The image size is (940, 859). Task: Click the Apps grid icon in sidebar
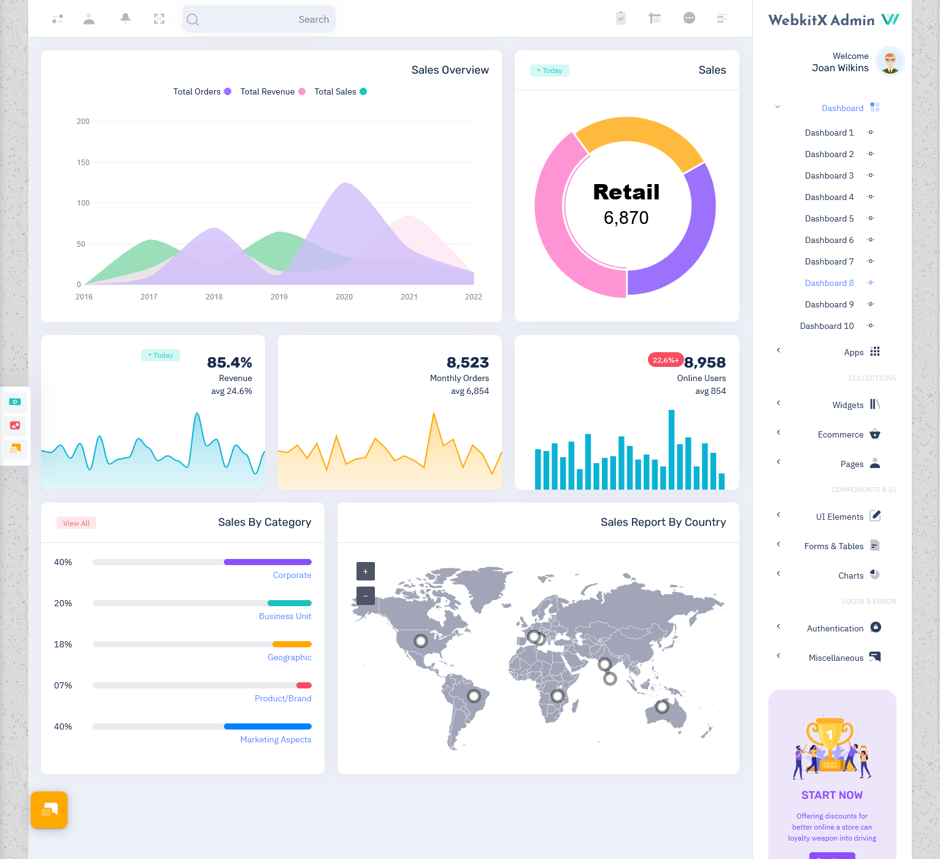click(x=875, y=352)
